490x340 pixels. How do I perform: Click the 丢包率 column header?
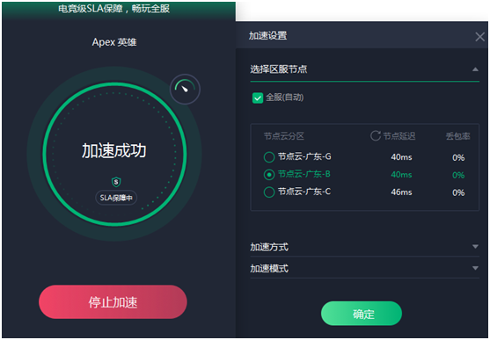tap(457, 136)
